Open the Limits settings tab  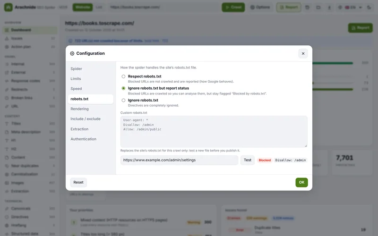(91, 79)
